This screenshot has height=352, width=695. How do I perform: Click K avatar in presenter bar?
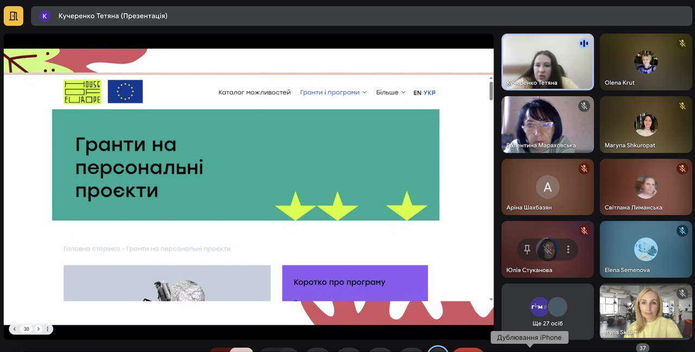45,16
